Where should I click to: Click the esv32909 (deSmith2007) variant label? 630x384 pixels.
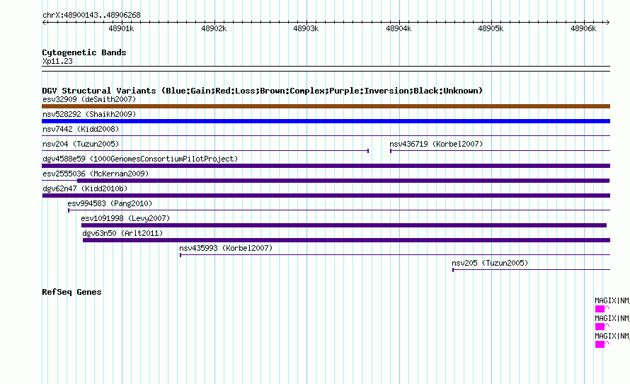[89, 99]
